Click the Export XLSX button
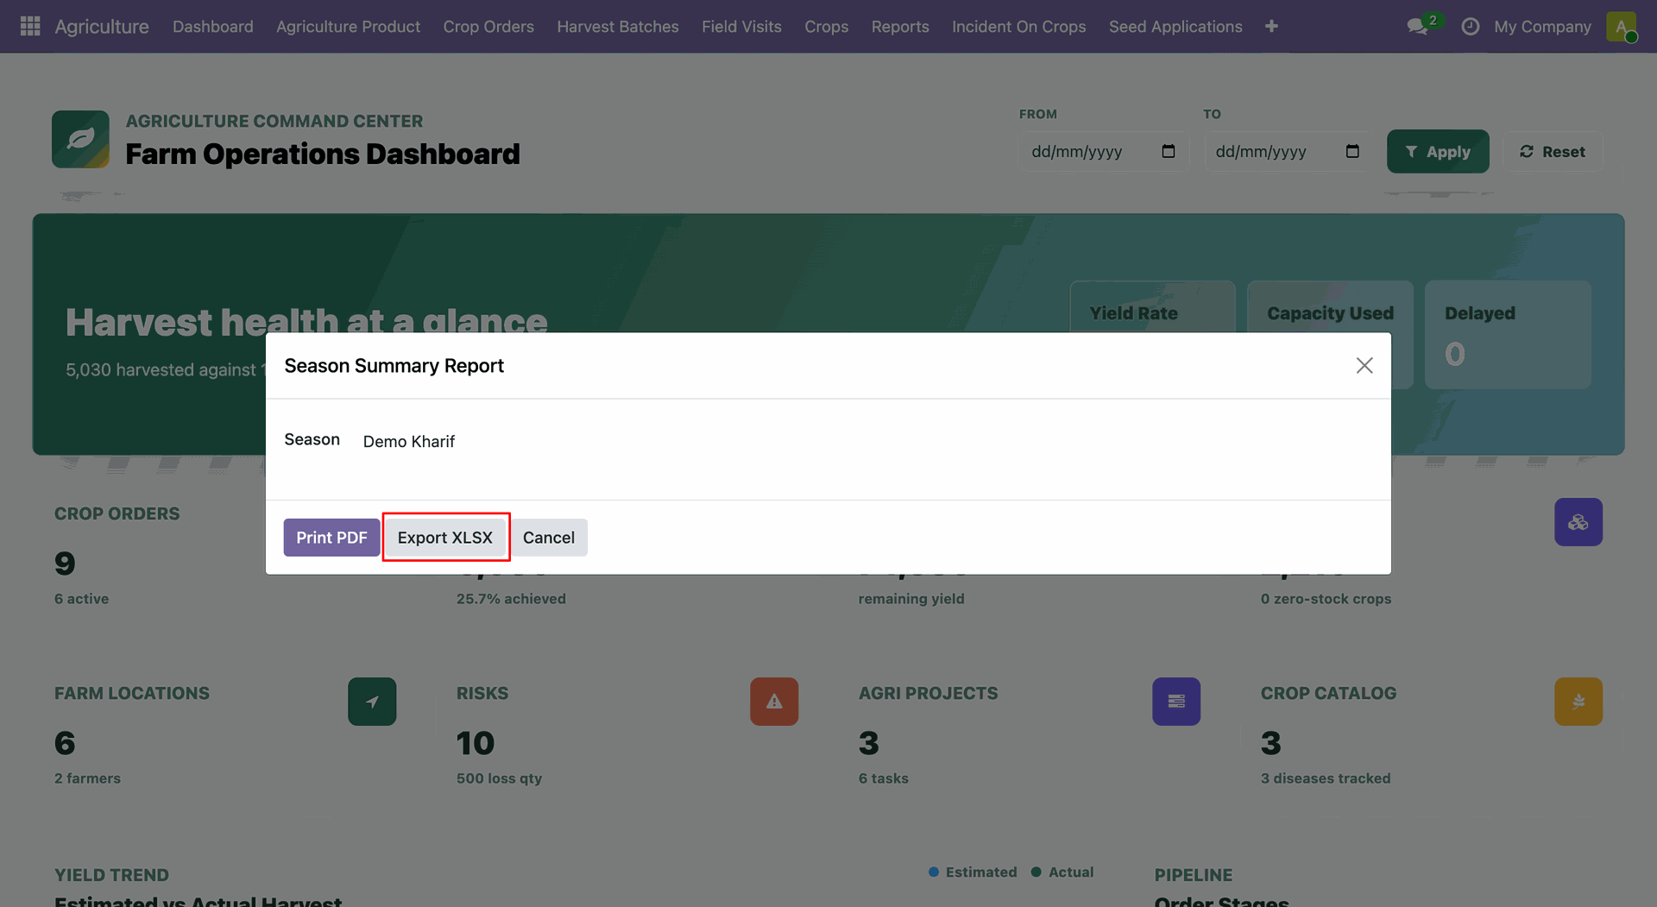The image size is (1657, 907). pyautogui.click(x=445, y=538)
